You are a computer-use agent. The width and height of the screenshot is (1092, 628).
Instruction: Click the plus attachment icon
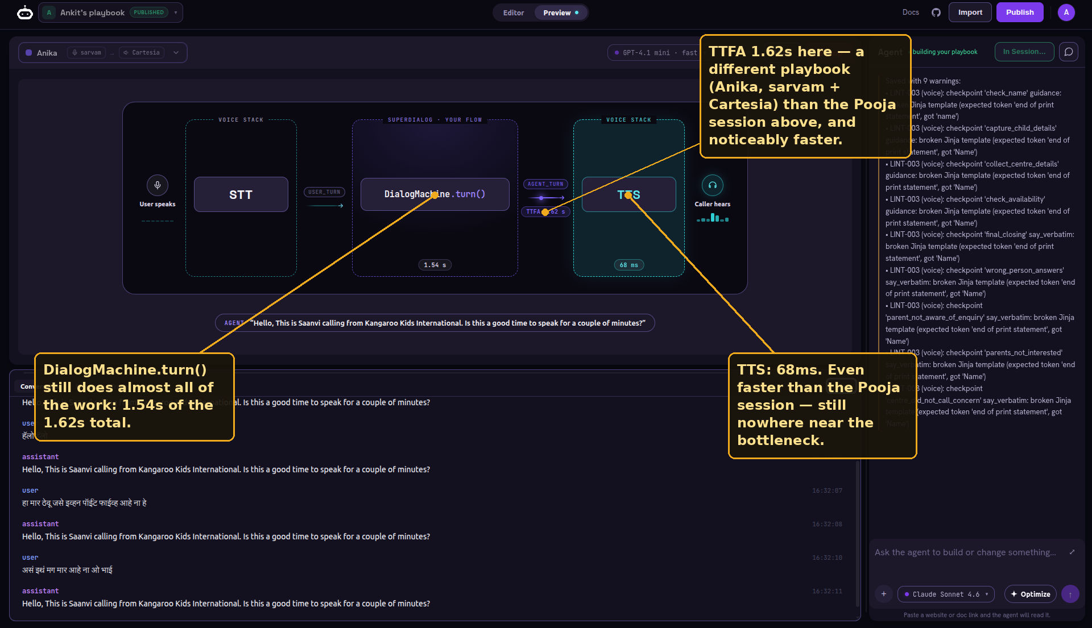883,594
